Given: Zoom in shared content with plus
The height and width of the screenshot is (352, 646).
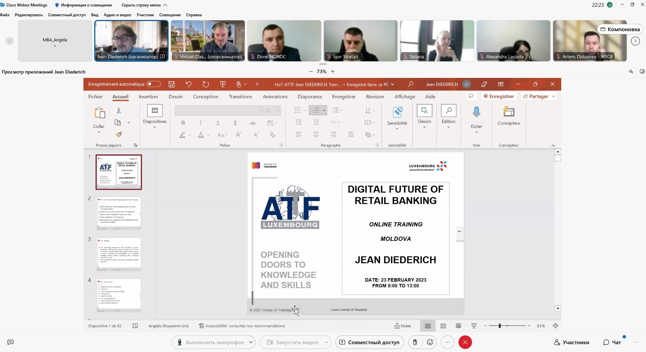Looking at the screenshot, I should pyautogui.click(x=333, y=71).
